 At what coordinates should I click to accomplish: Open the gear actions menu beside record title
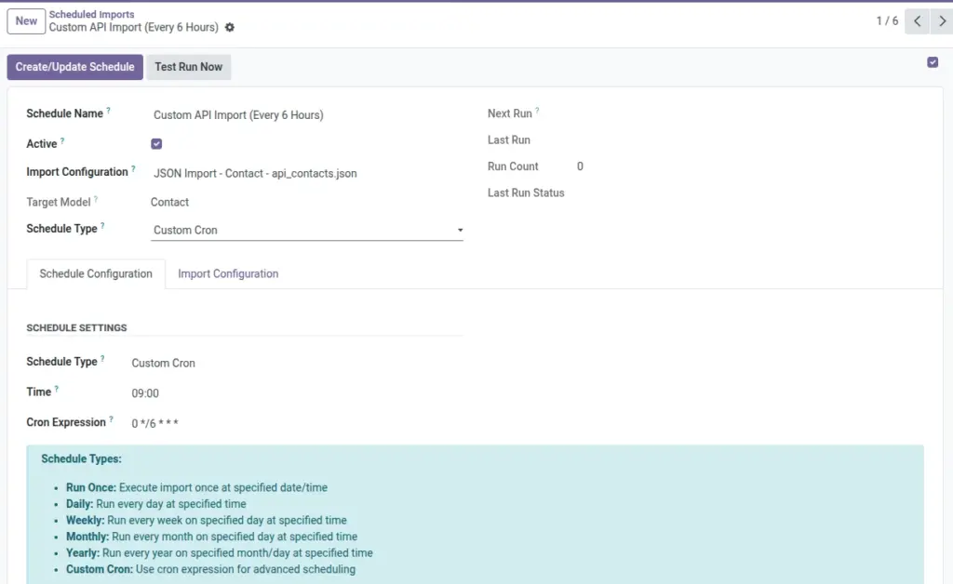click(229, 27)
